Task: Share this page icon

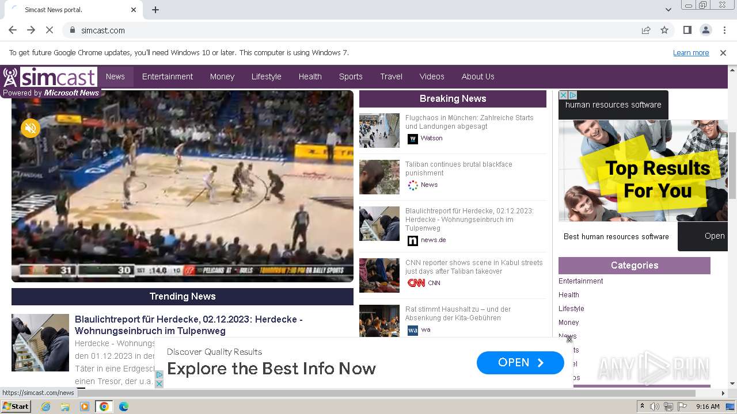Action: (646, 30)
